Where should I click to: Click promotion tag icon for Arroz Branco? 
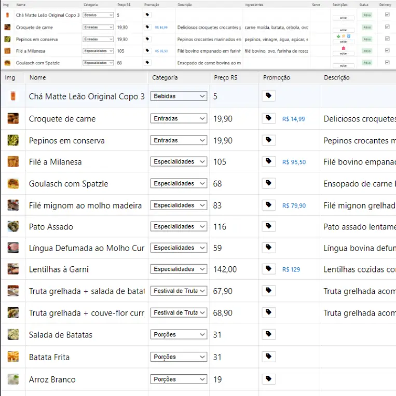point(268,379)
